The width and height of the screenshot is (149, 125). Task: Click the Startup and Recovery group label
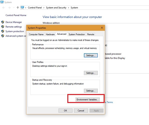pyautogui.click(x=42, y=80)
